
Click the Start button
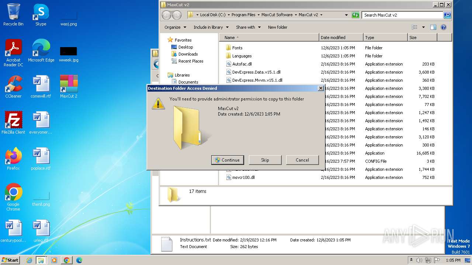[10, 260]
